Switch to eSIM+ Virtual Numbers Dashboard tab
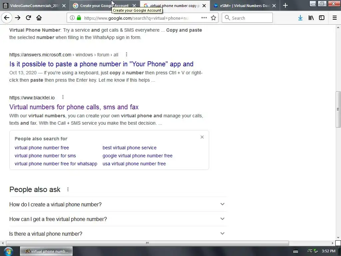The image size is (341, 256). coord(245,6)
